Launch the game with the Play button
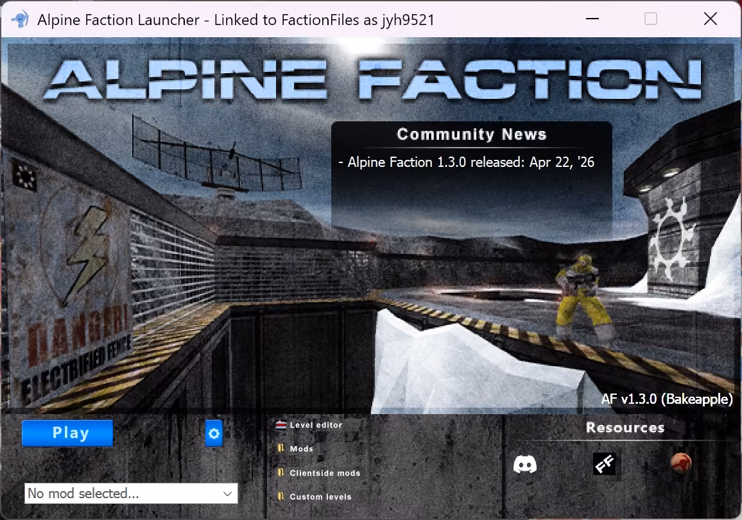The image size is (742, 520). [67, 433]
